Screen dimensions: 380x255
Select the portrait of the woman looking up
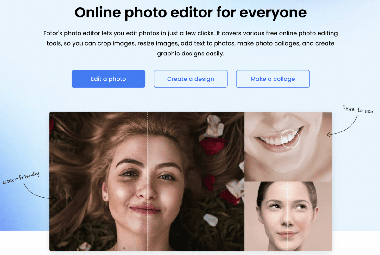[x=288, y=216]
